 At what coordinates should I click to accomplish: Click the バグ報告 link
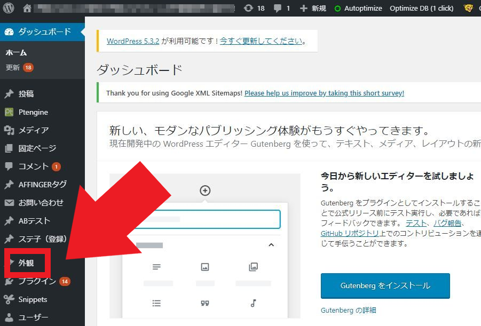(x=447, y=223)
